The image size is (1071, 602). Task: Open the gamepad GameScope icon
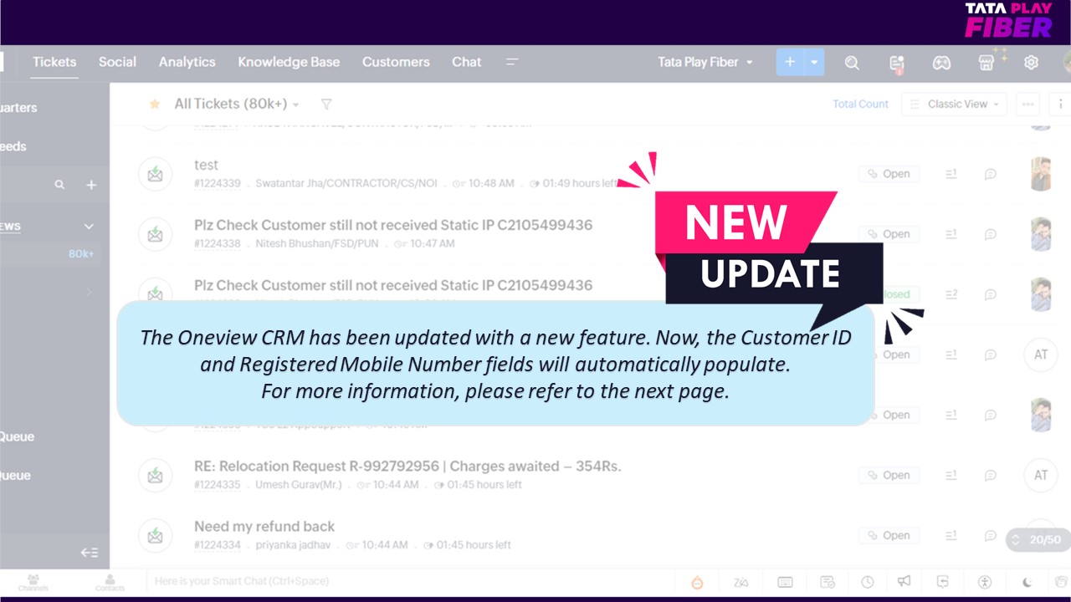(941, 63)
